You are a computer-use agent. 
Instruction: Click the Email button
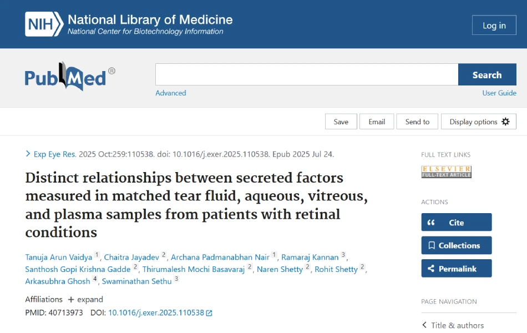point(377,122)
